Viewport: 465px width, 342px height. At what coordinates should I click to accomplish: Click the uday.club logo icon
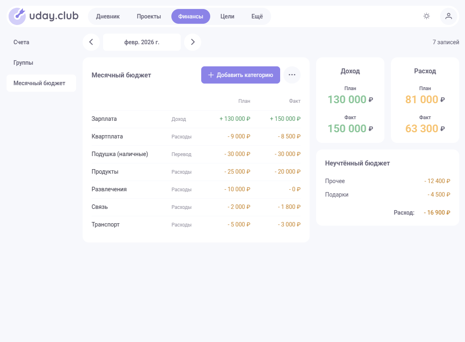click(17, 16)
